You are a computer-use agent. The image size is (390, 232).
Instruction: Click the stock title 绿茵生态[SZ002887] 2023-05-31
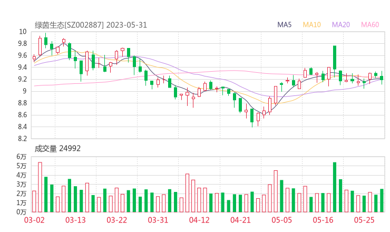(91, 25)
